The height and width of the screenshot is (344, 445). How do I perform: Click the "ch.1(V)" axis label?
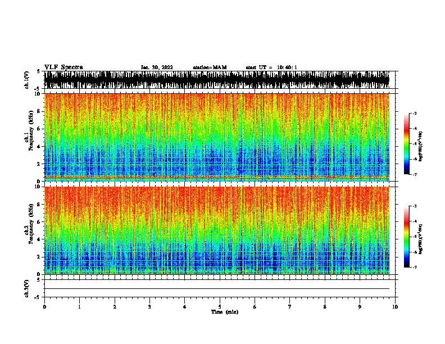[x=27, y=80]
